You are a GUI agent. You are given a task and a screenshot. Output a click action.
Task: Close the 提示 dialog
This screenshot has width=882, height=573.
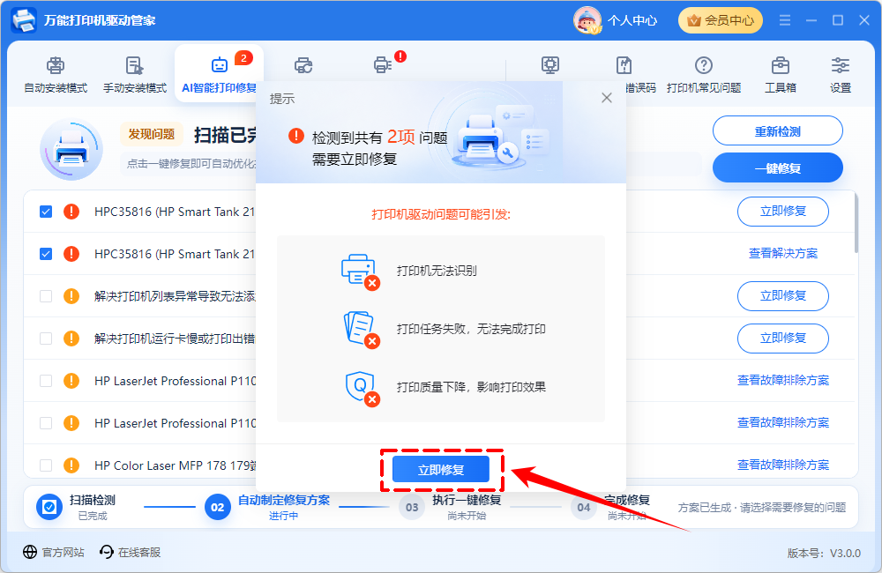[x=607, y=98]
